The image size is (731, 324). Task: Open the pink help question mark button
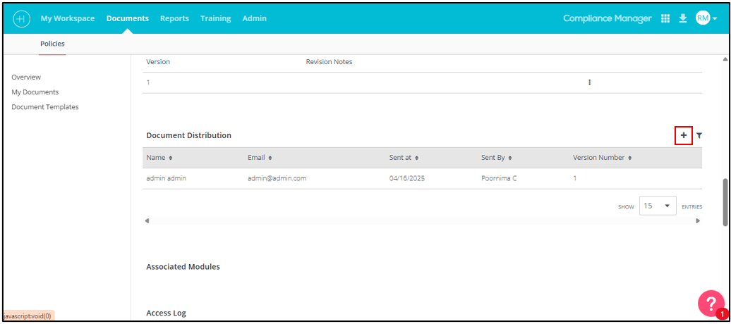coord(711,304)
